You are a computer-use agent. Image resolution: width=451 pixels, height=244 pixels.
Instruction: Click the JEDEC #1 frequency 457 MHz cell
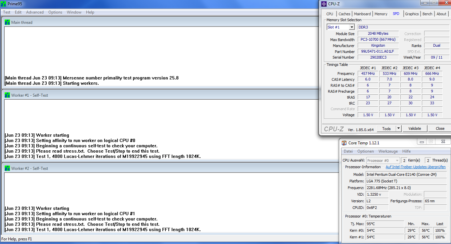(368, 73)
